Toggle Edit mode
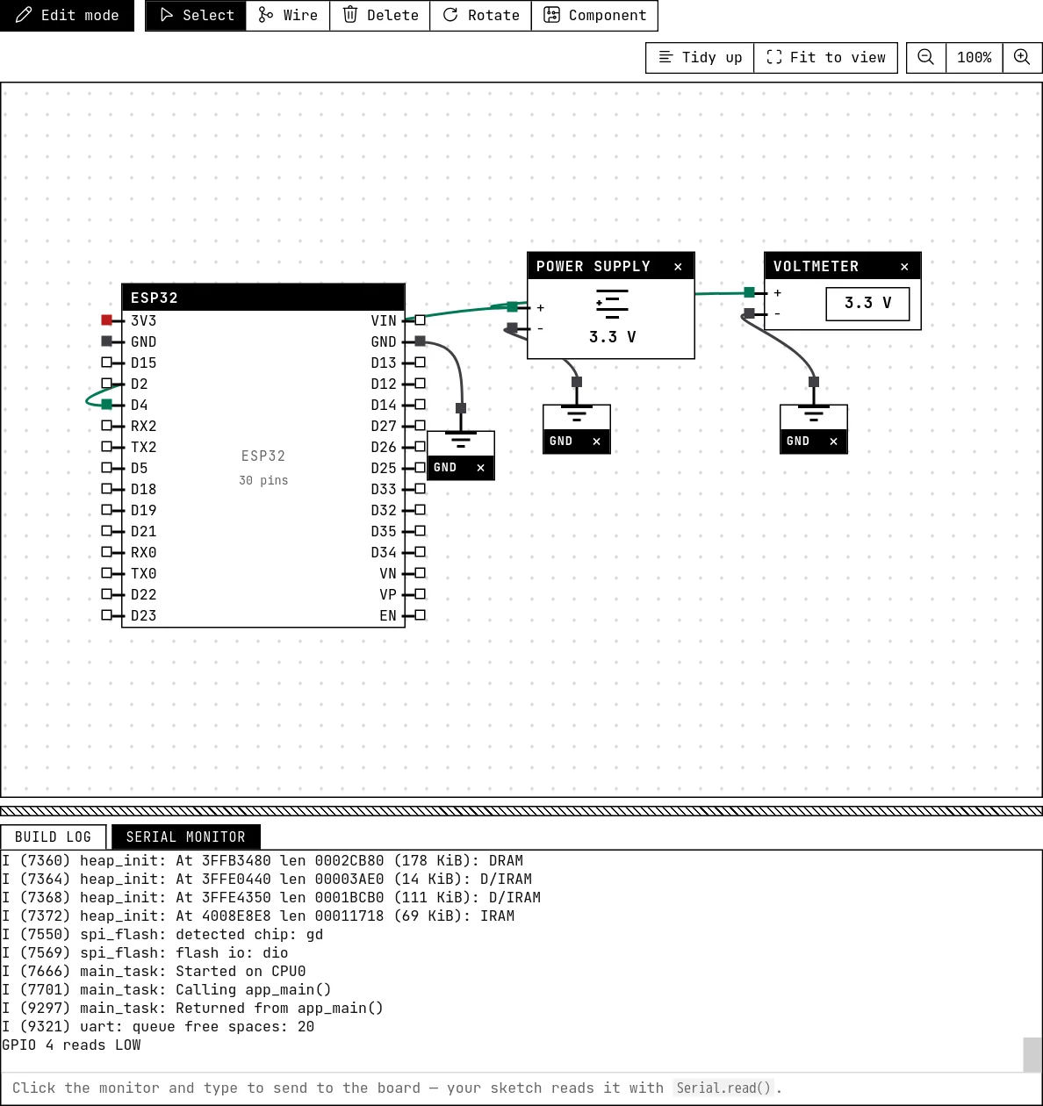The width and height of the screenshot is (1043, 1106). [67, 15]
